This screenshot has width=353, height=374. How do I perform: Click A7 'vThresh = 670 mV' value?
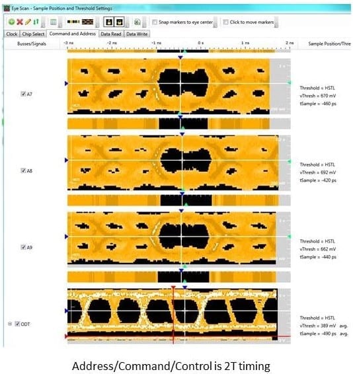318,96
